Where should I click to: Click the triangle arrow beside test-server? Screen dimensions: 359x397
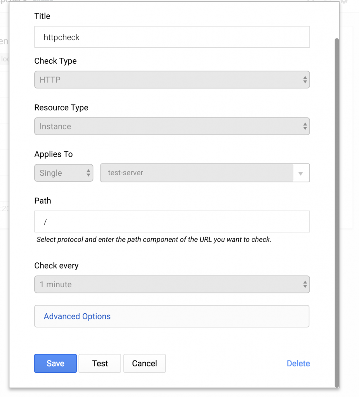point(301,173)
